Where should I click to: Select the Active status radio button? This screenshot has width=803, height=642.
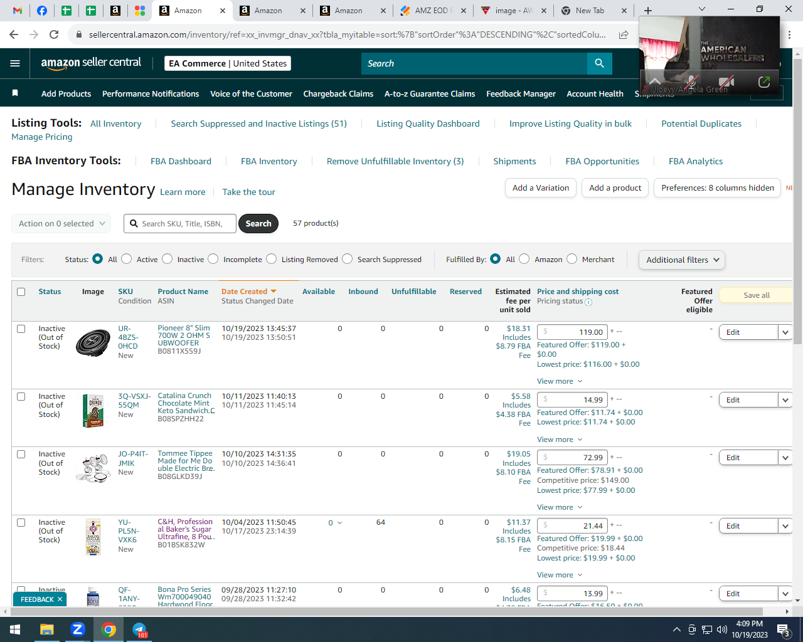126,259
